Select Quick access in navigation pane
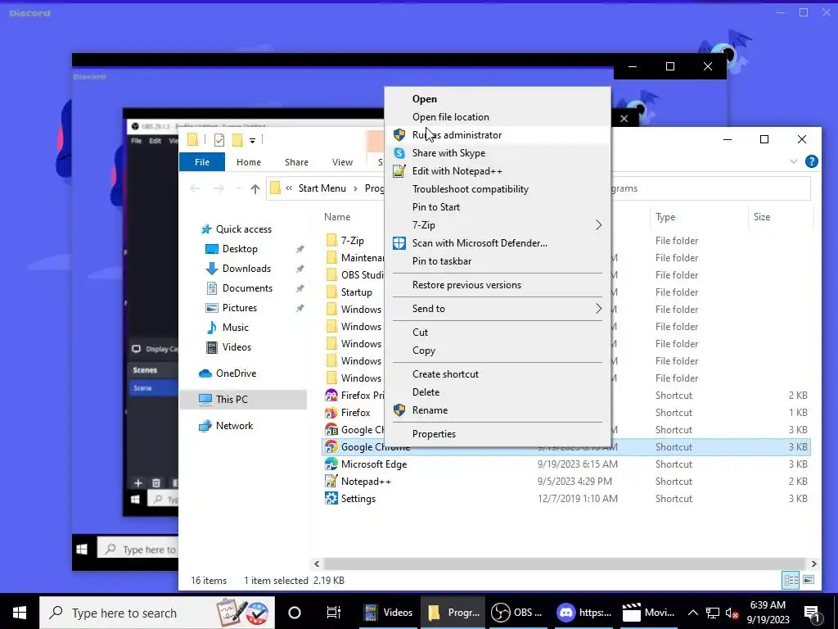Viewport: 838px width, 629px height. 244,229
